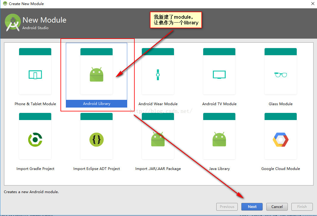
Task: Select the Google Cloud Module hexagon icon
Action: point(281,140)
